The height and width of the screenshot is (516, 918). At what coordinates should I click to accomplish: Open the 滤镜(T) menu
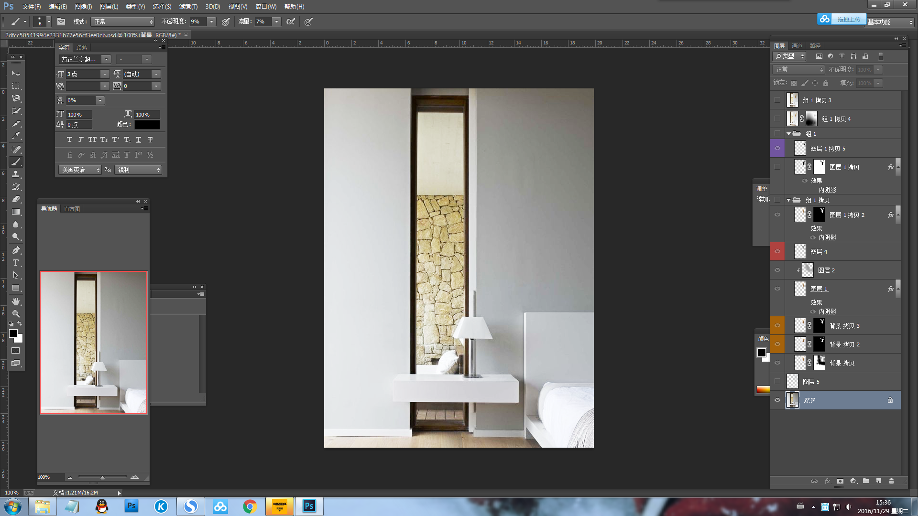[188, 7]
